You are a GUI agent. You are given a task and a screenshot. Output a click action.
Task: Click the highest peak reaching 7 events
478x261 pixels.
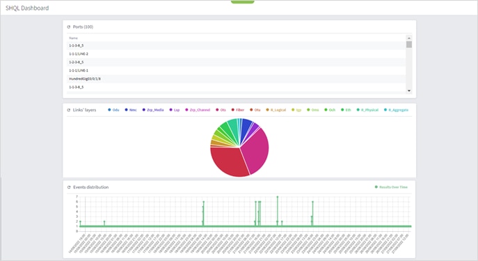278,197
